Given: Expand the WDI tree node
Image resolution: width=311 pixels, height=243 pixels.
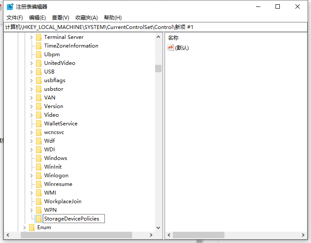Looking at the screenshot, I should click(x=31, y=150).
